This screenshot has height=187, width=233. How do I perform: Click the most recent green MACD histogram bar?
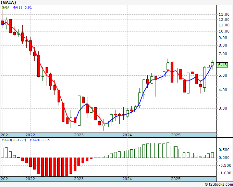212,155
